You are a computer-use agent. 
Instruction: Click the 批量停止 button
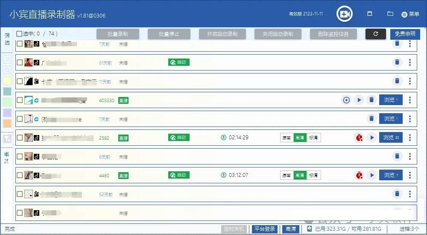(x=169, y=34)
